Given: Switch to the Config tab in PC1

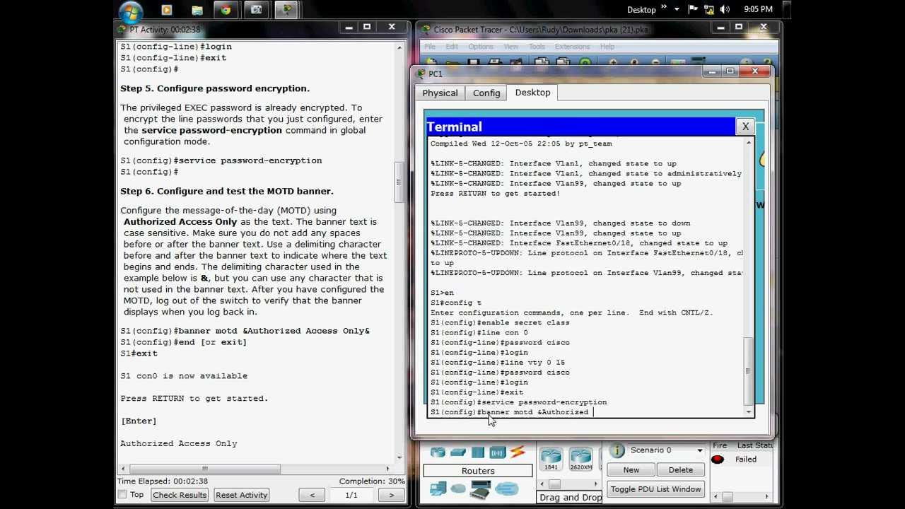Looking at the screenshot, I should (x=486, y=93).
